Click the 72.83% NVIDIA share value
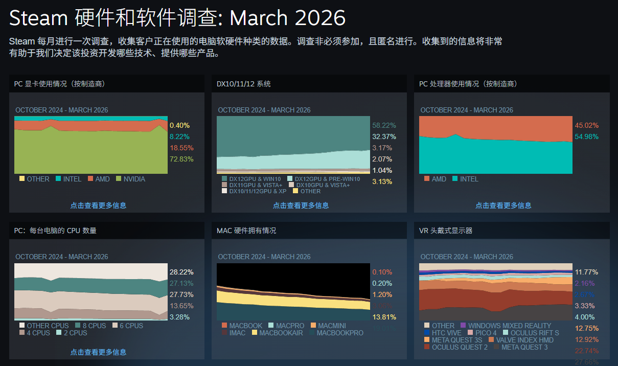This screenshot has width=618, height=366. coord(181,159)
